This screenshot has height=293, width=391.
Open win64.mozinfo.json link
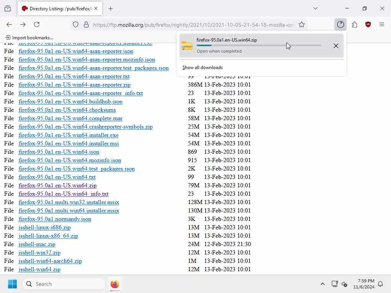tap(70, 161)
